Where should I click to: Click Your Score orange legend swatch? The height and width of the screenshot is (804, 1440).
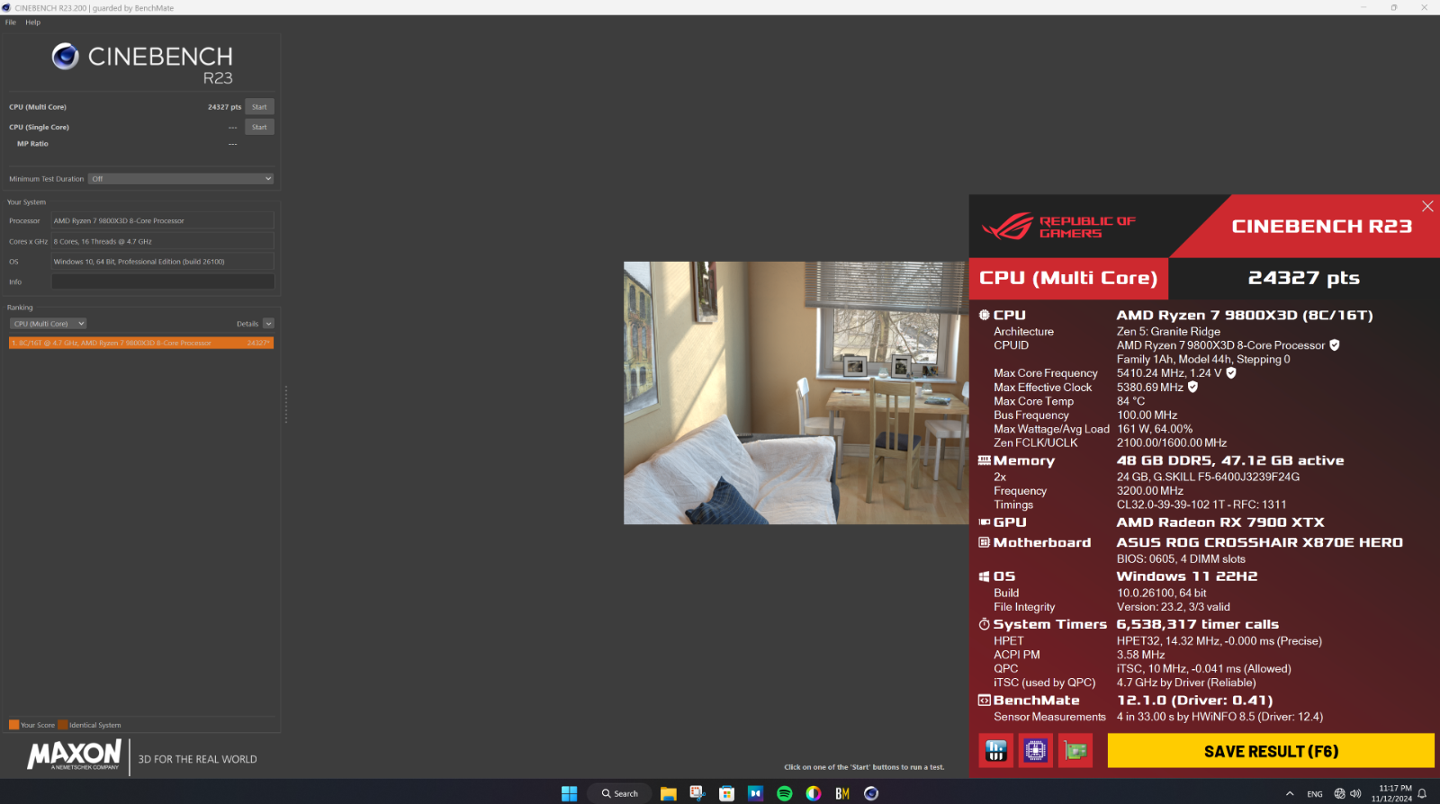pyautogui.click(x=14, y=725)
